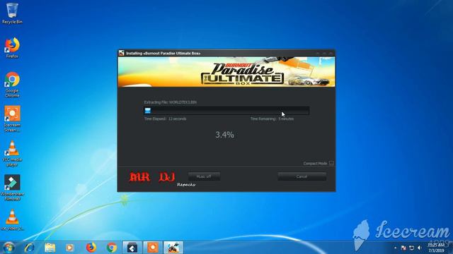The image size is (453, 254).
Task: Click the 3.4% progress percentage text
Action: click(225, 135)
